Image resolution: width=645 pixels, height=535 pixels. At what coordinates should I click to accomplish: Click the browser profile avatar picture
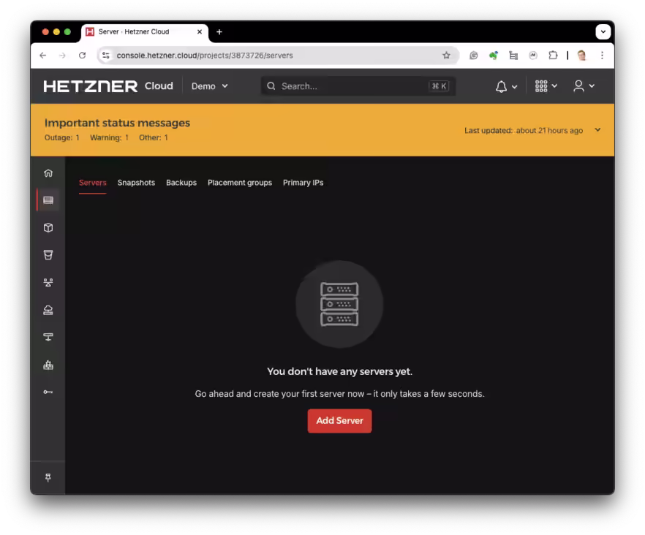[580, 55]
